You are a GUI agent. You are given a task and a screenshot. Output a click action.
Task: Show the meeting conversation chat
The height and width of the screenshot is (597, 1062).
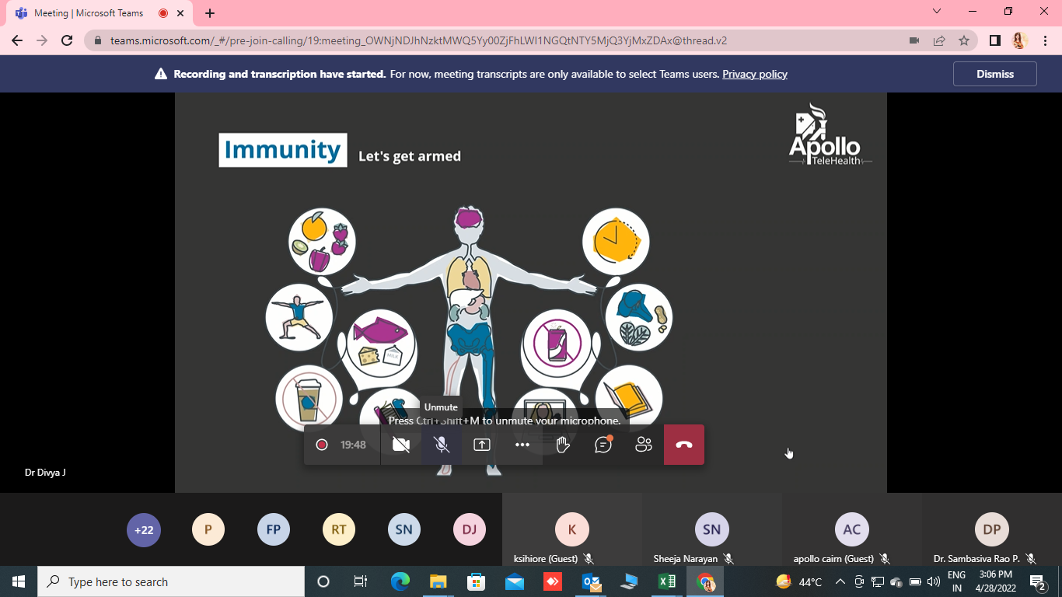pos(603,445)
